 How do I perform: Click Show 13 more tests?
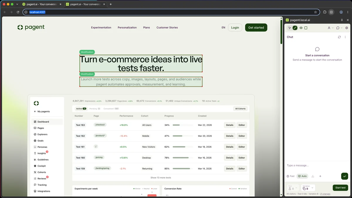(161, 177)
